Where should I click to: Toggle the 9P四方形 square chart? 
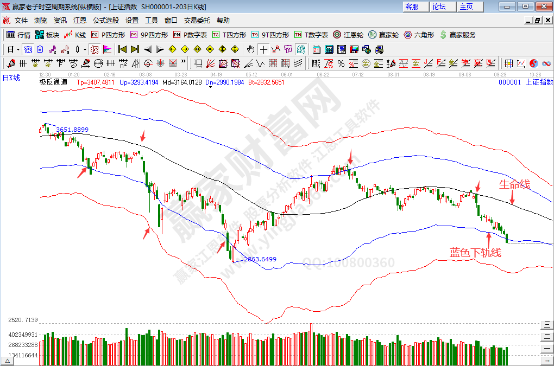point(149,35)
